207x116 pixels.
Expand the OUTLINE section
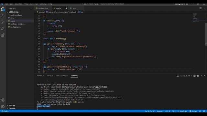(x=20, y=105)
